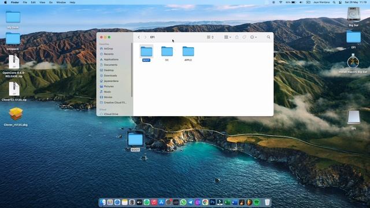Screen dimensions: 370x208
Task: Select the EFI folder on desktop
Action: pyautogui.click(x=353, y=39)
